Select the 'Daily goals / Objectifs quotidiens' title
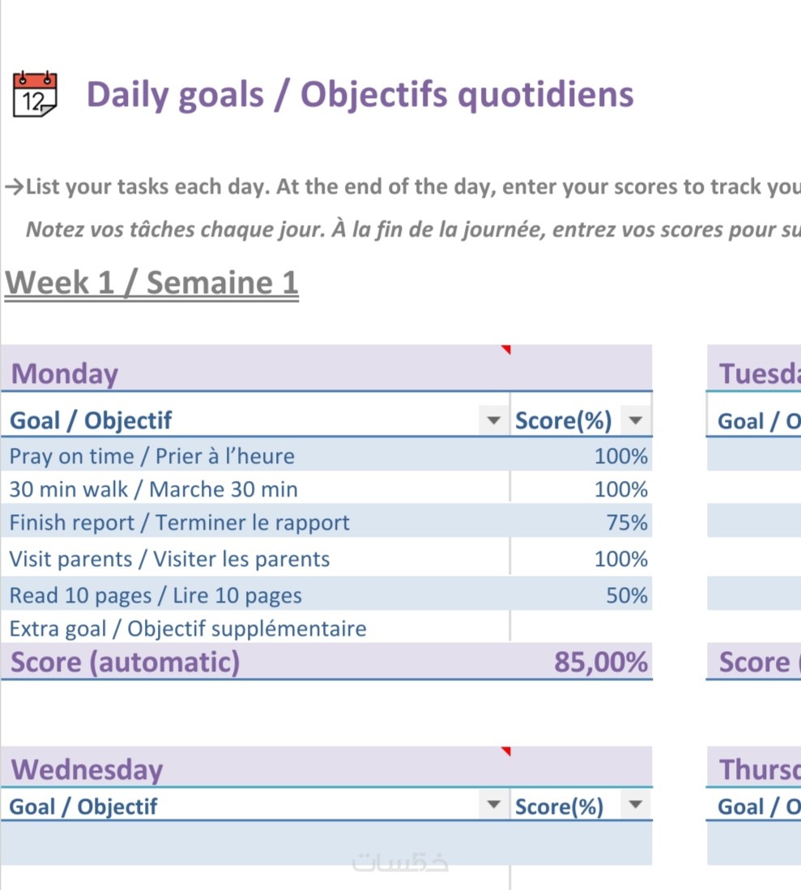801x890 pixels. click(360, 94)
